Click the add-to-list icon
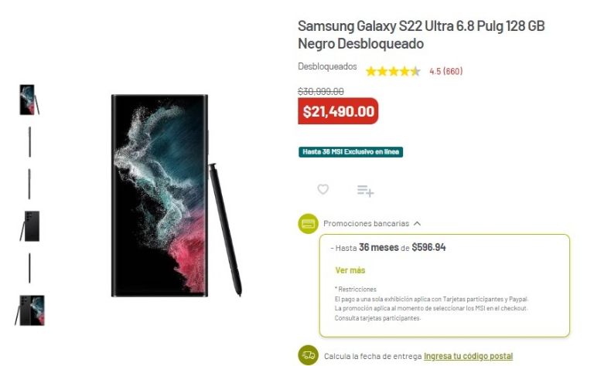Viewport: 594px width, 366px height. point(365,191)
